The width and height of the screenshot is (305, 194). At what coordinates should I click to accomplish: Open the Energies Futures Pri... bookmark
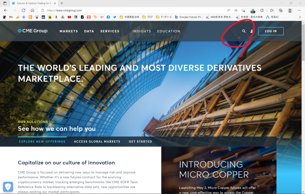189,17
